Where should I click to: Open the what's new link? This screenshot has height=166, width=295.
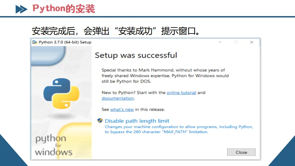tap(122, 109)
